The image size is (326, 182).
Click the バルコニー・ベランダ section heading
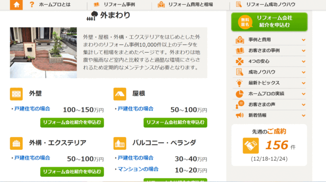[x=164, y=143]
